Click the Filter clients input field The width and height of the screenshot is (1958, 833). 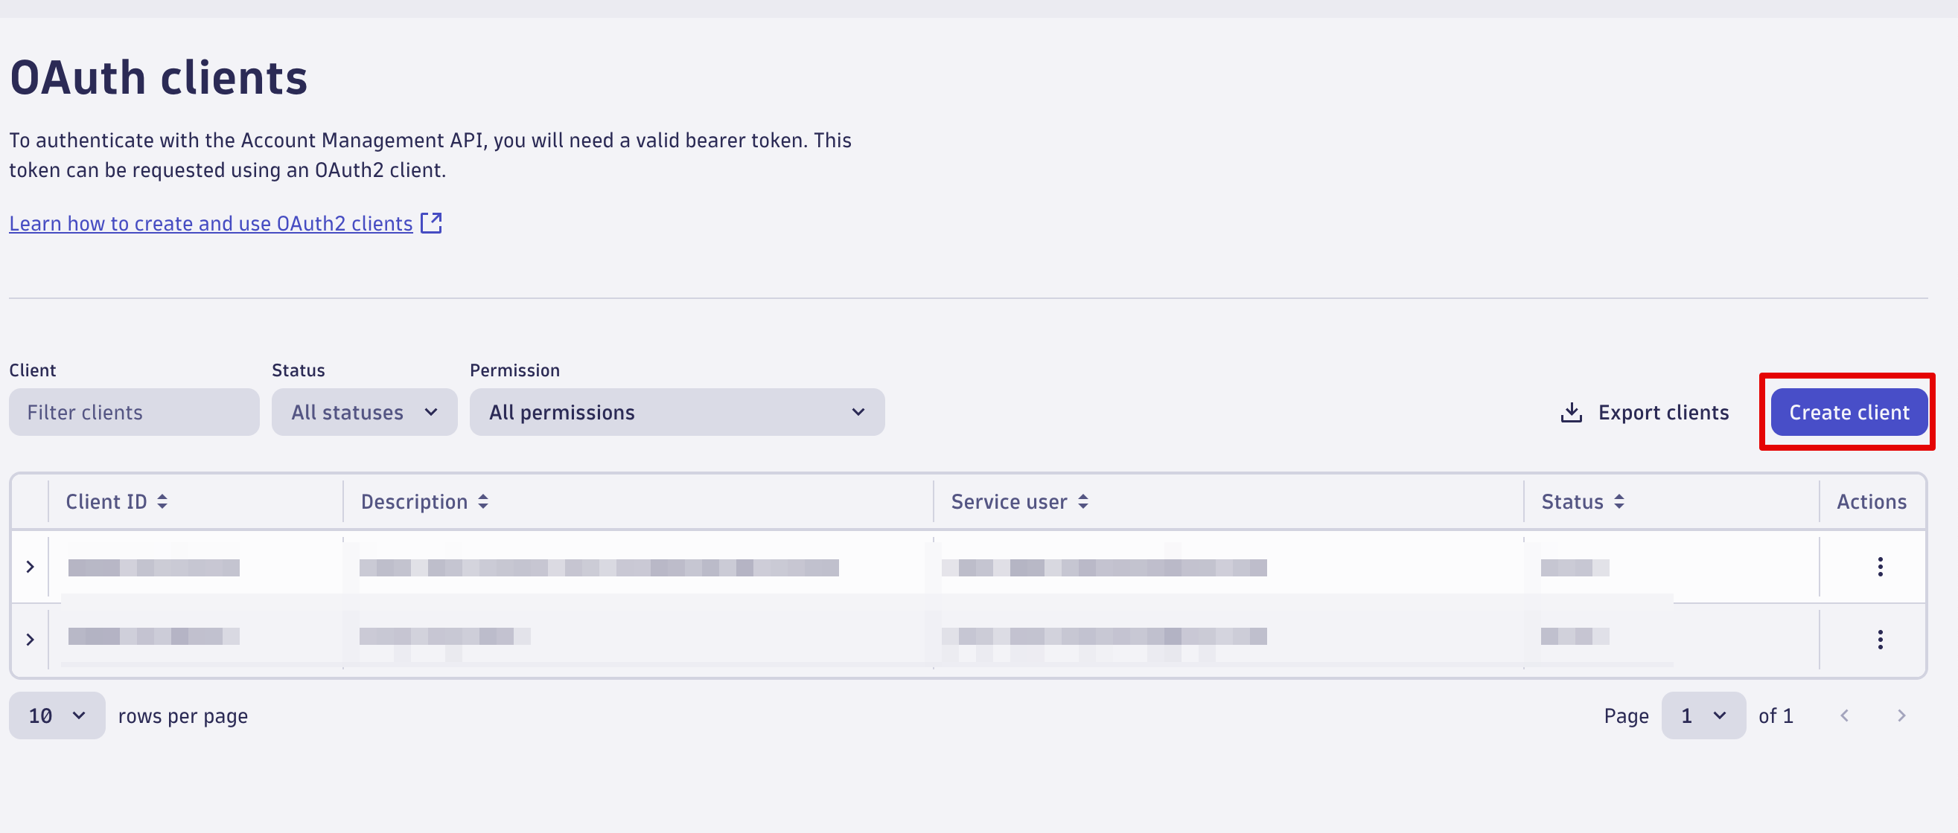tap(134, 412)
